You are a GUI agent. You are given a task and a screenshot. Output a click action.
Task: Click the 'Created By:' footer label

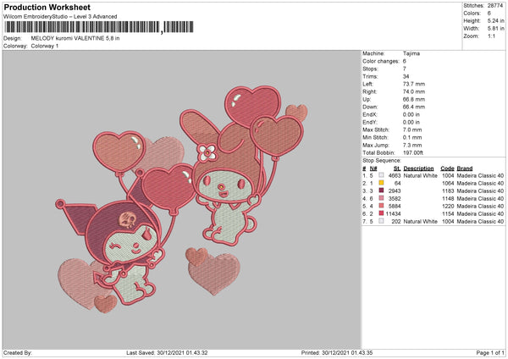tap(18, 352)
